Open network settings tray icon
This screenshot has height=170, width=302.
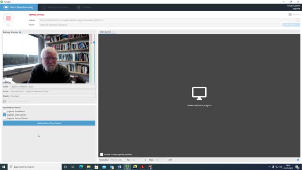click(x=277, y=167)
